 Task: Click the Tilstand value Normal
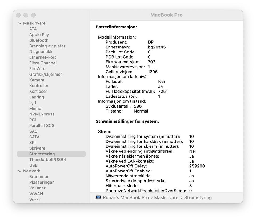pos(141,111)
